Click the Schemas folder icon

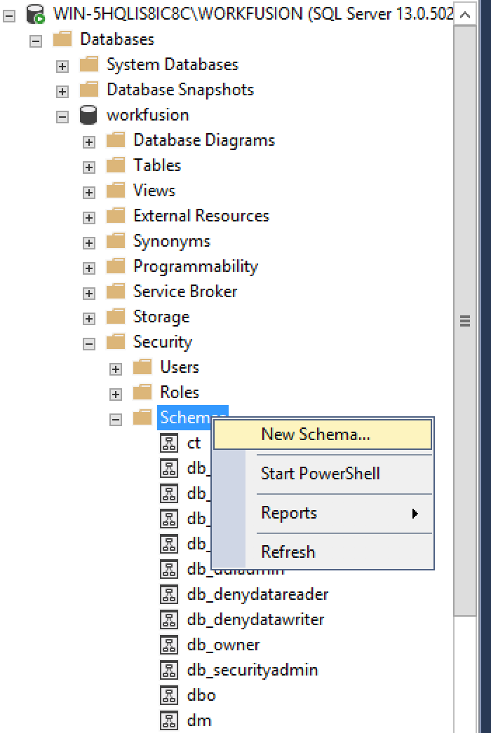tap(142, 418)
